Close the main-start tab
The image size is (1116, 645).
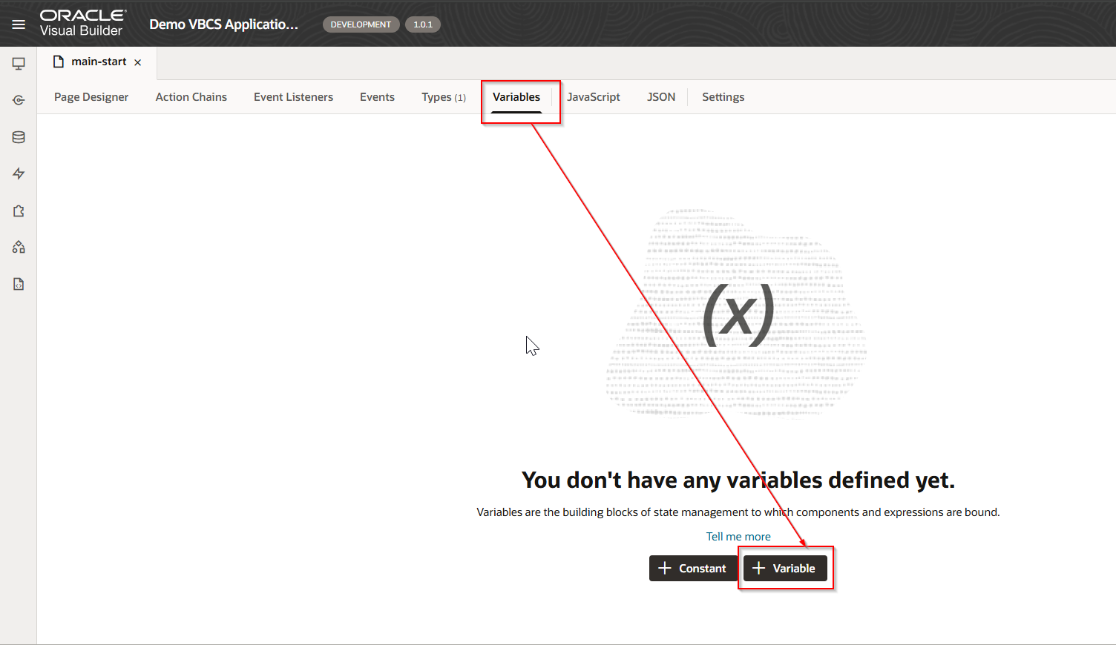coord(138,62)
